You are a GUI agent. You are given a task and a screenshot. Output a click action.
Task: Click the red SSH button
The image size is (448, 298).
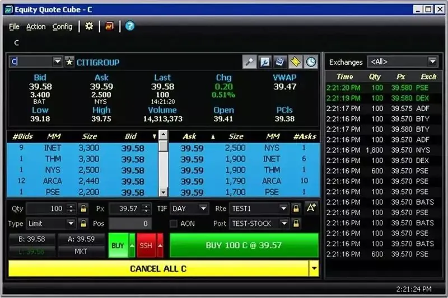coord(146,245)
